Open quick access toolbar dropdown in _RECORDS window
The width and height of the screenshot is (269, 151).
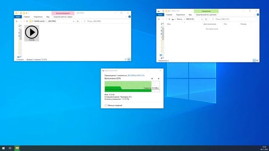pyautogui.click(x=26, y=13)
